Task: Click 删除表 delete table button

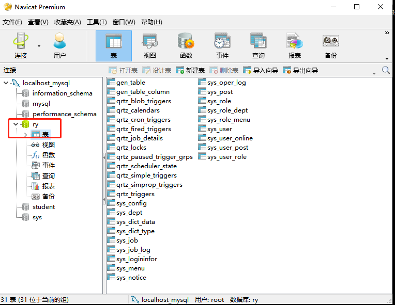Action: [x=224, y=70]
